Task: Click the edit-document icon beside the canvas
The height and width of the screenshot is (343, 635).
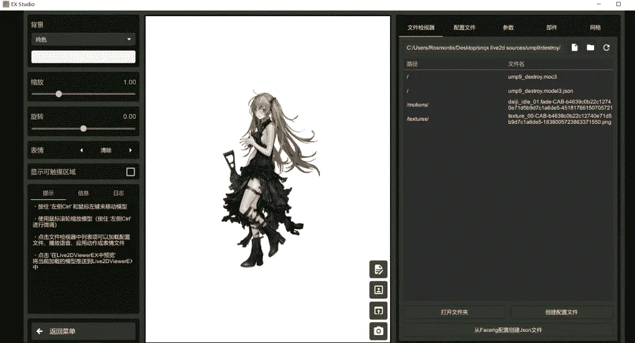Action: (378, 269)
